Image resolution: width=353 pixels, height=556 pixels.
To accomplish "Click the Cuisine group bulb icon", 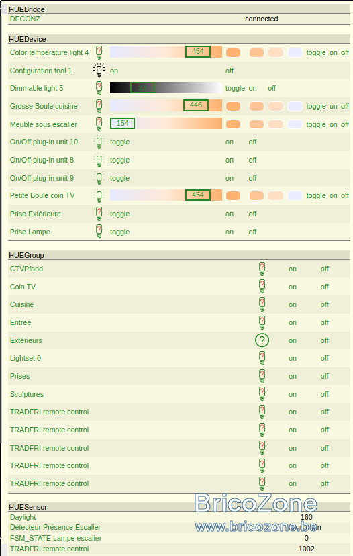I will click(x=262, y=304).
